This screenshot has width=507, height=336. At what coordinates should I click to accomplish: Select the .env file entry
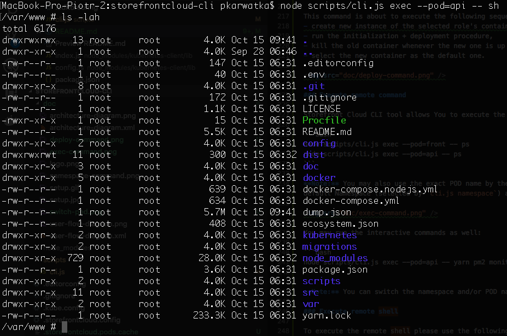pos(313,75)
